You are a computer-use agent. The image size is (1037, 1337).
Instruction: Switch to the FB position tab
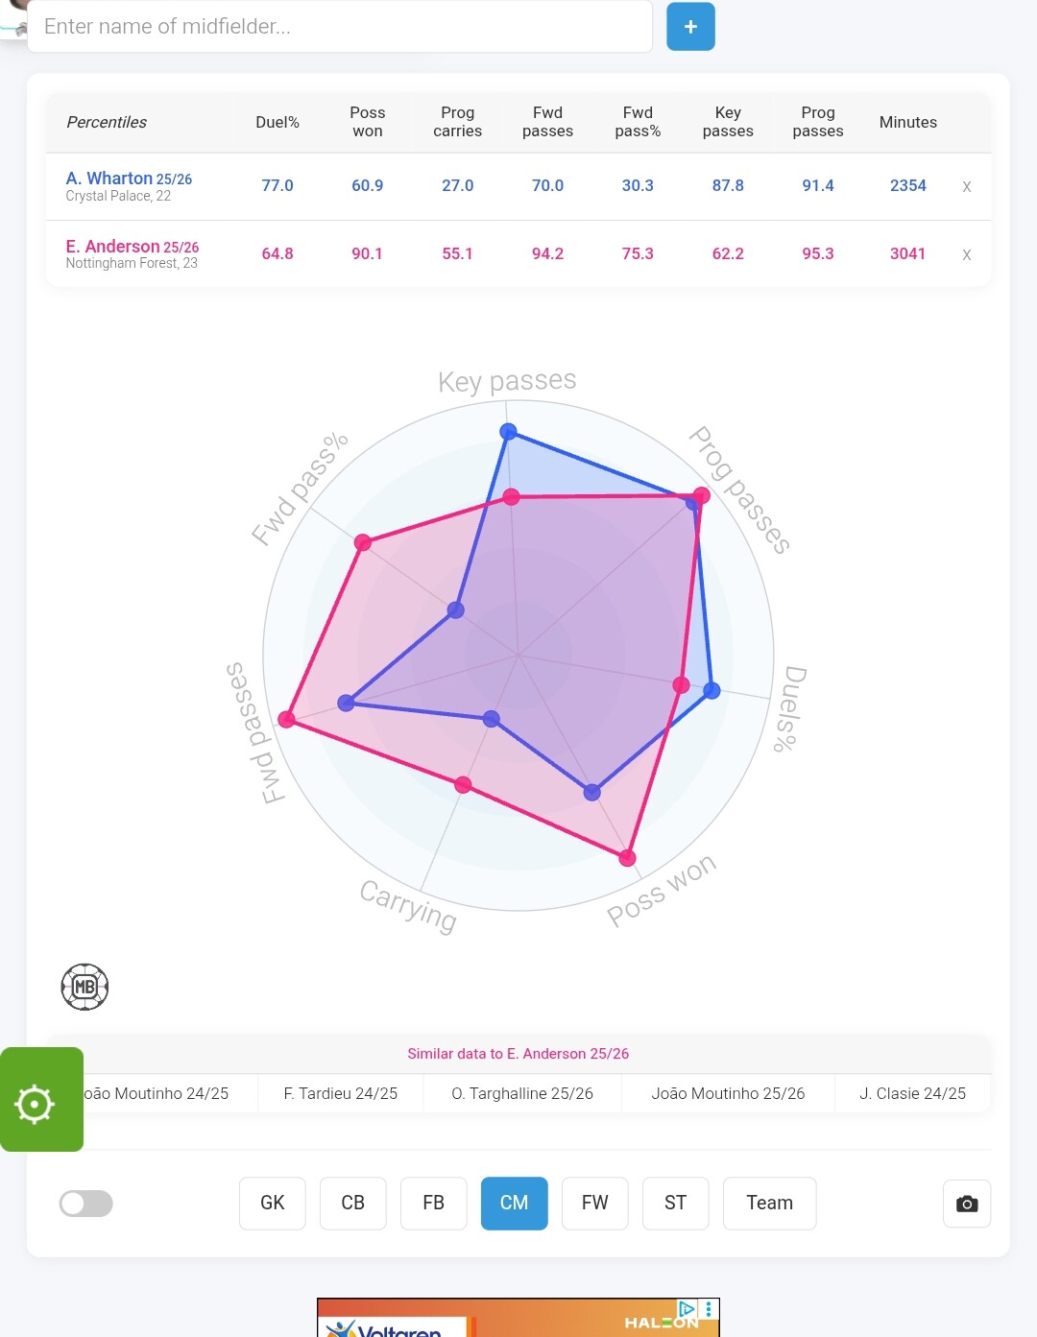pos(434,1204)
